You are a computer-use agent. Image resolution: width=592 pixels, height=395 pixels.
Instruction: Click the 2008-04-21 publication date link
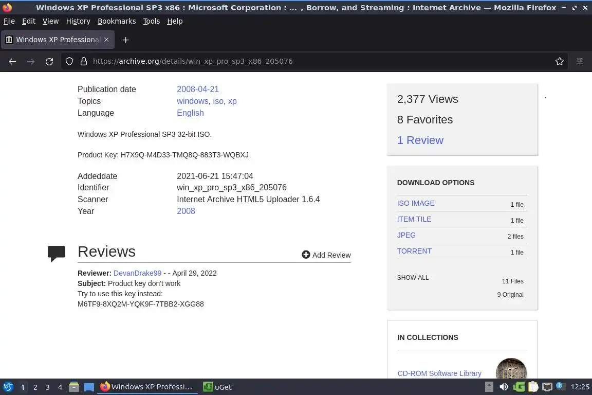198,89
